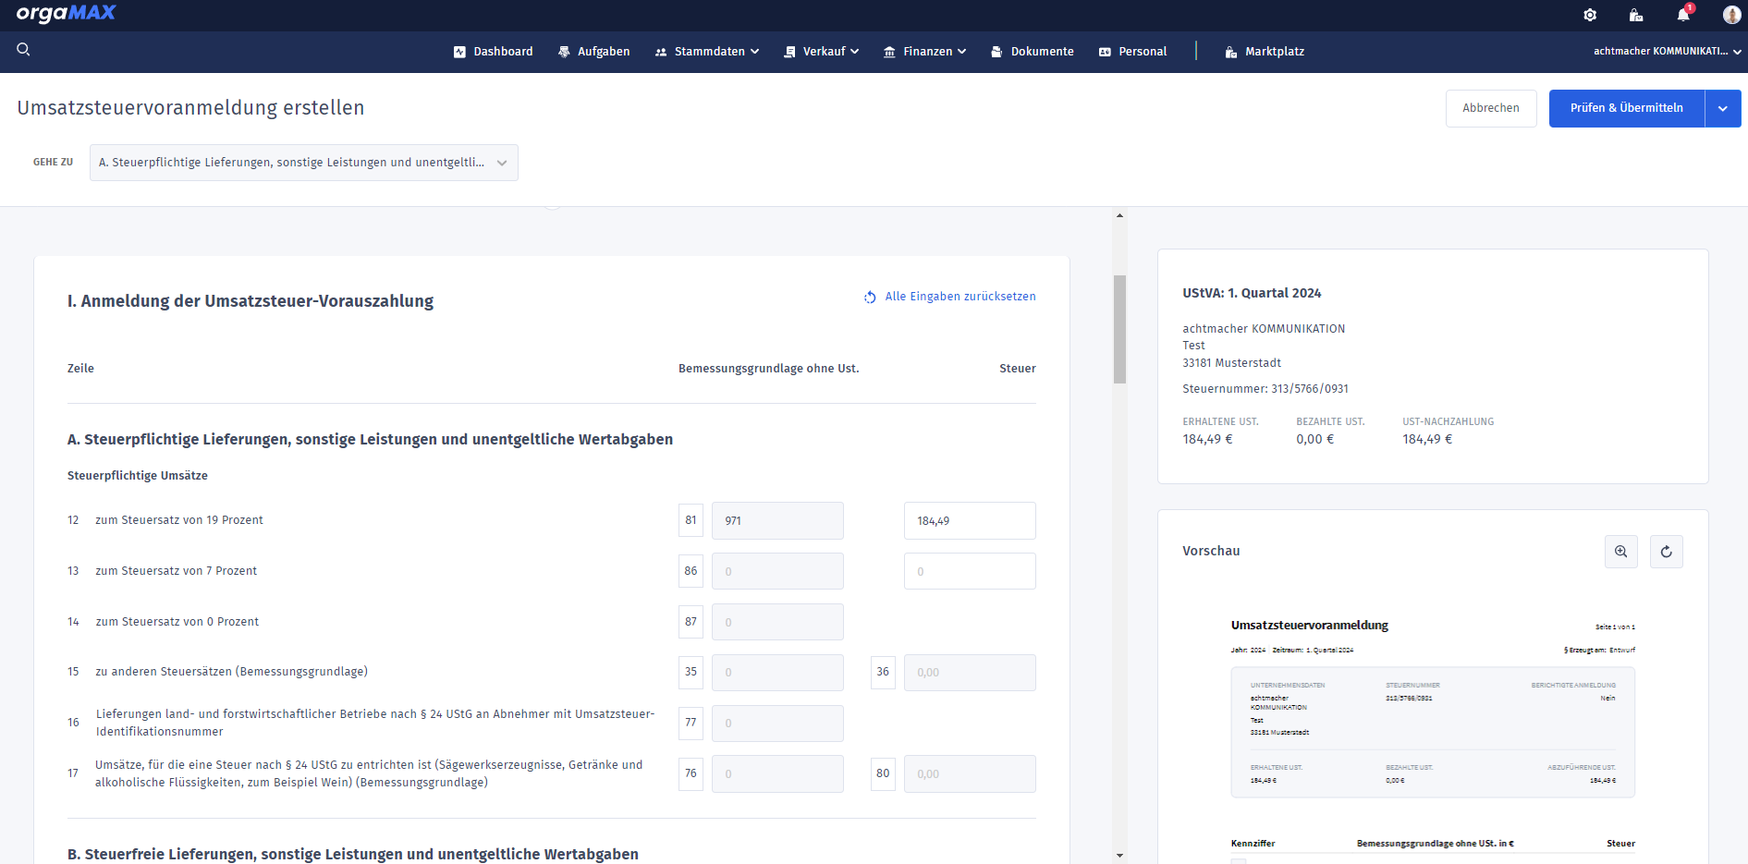1748x864 pixels.
Task: Refresh the Vorschau preview
Action: pos(1666,552)
